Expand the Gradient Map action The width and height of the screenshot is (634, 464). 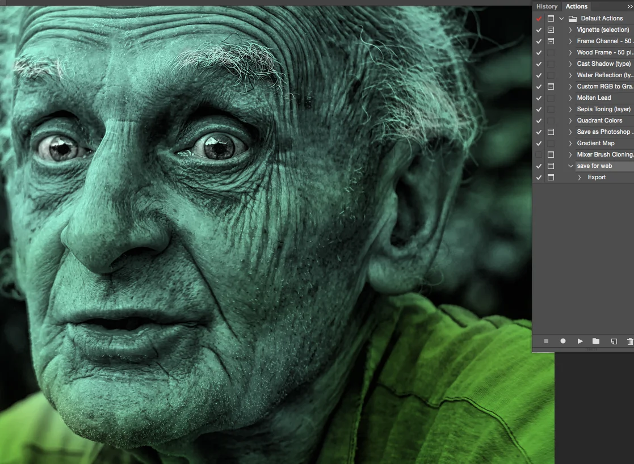pos(570,143)
